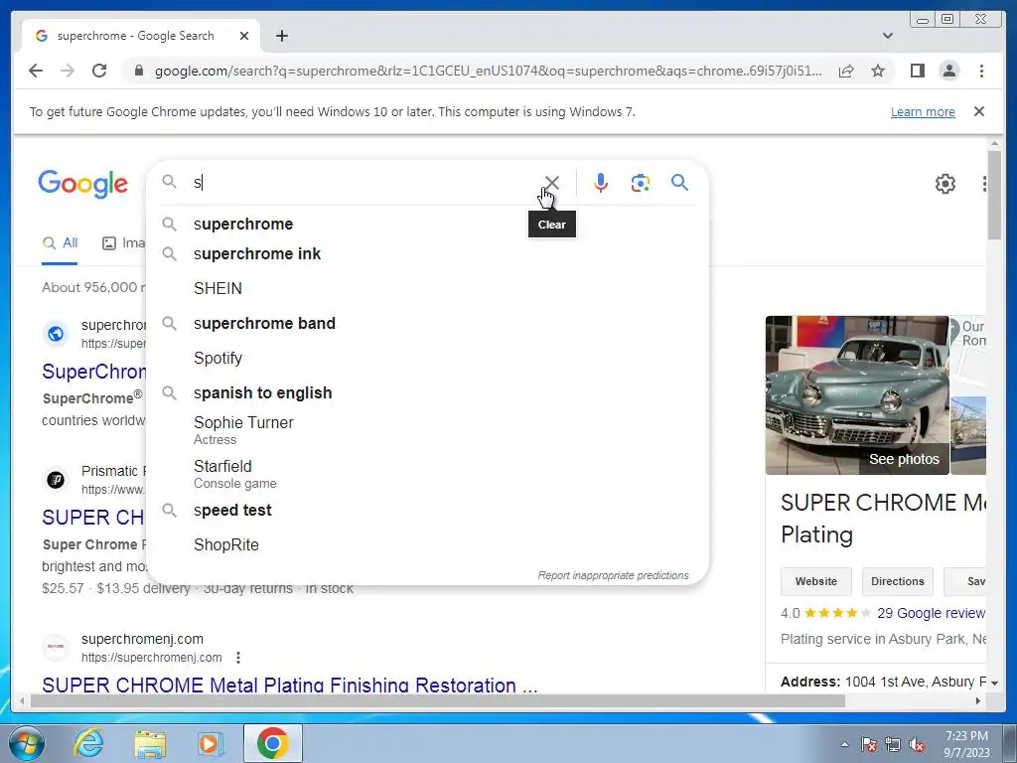The height and width of the screenshot is (763, 1017).
Task: Open the tab search chevron
Action: [887, 36]
